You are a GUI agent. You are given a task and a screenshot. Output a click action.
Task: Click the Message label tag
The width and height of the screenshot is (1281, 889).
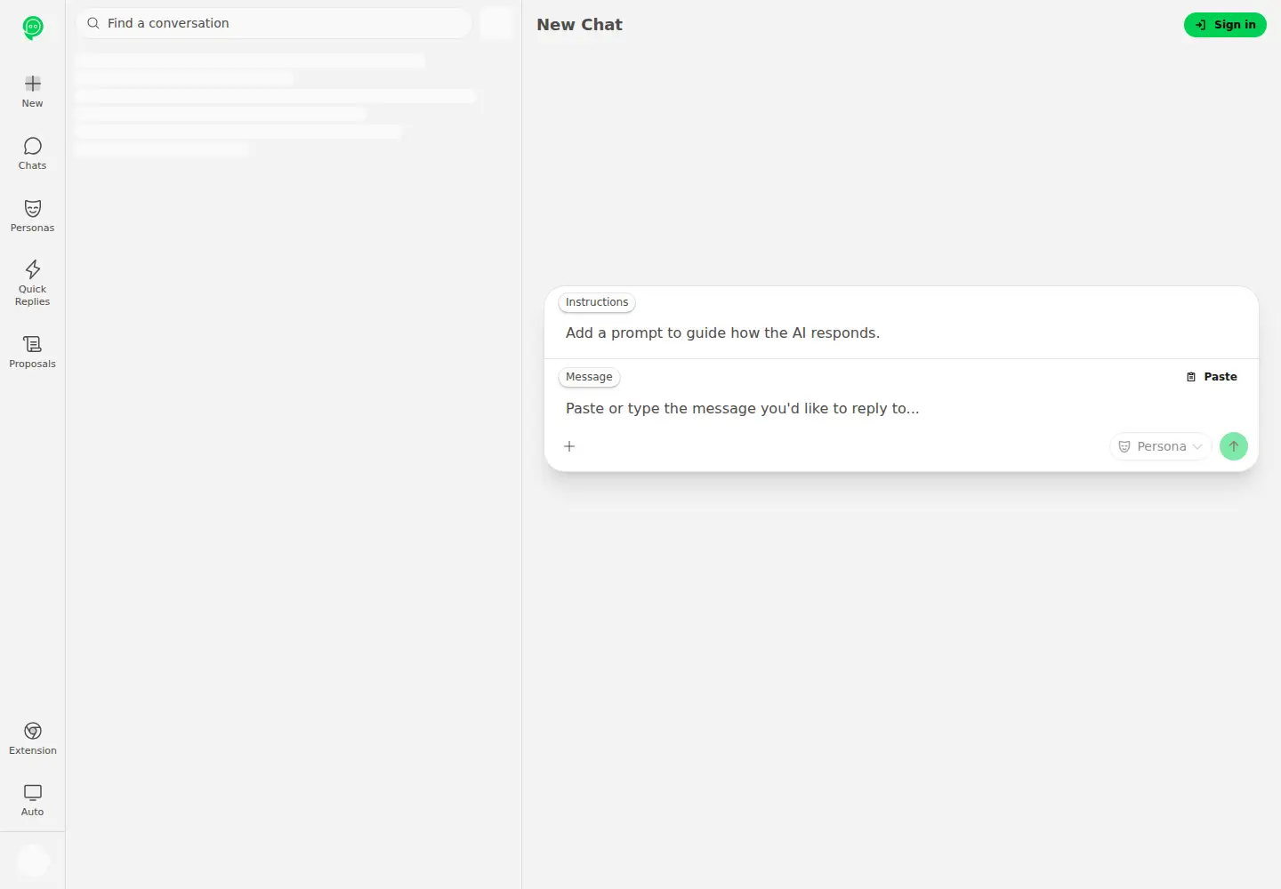(589, 377)
